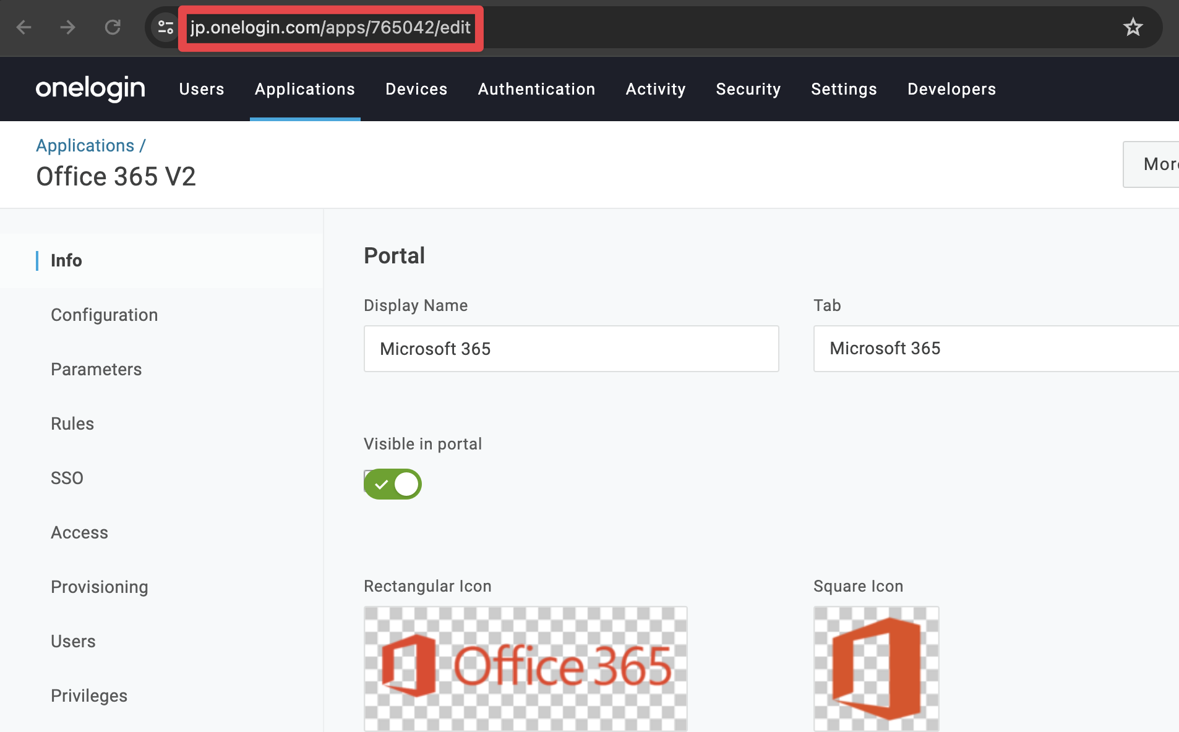Image resolution: width=1179 pixels, height=732 pixels.
Task: Open the Devices menu
Action: point(416,89)
